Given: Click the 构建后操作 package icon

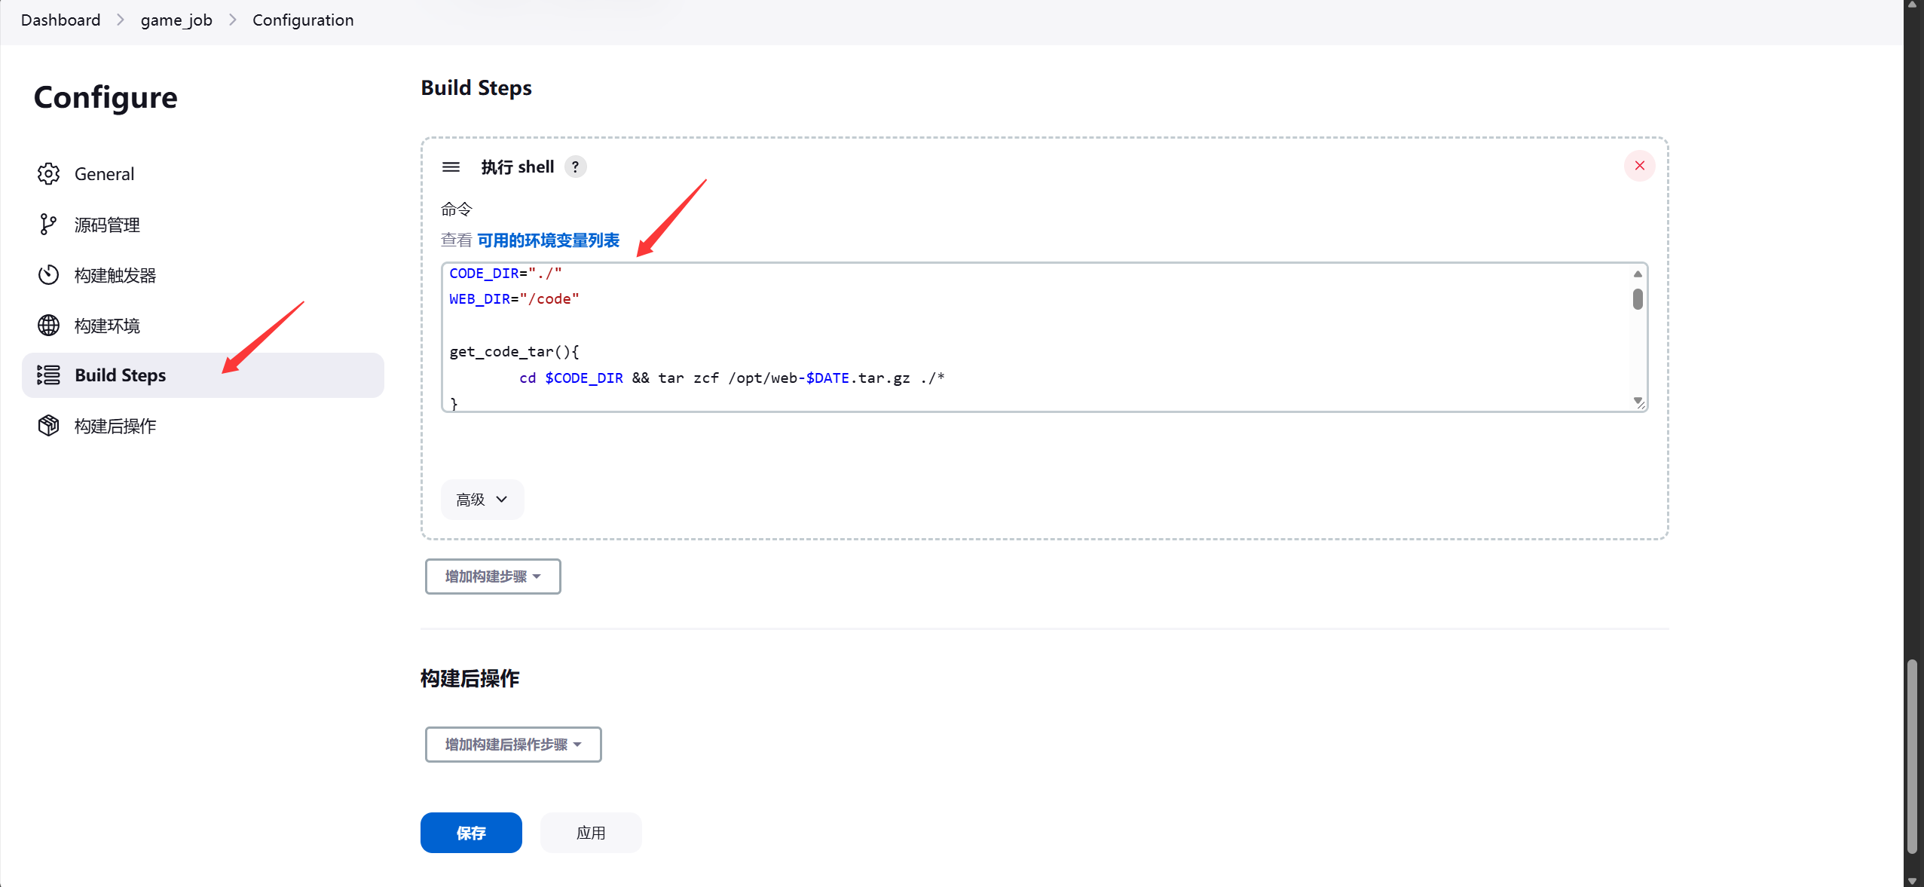Looking at the screenshot, I should tap(48, 426).
